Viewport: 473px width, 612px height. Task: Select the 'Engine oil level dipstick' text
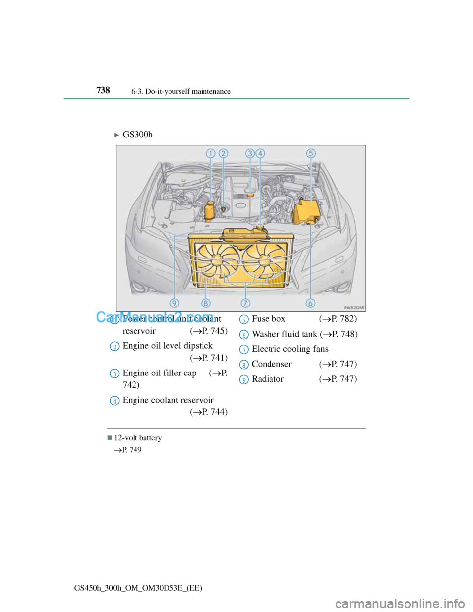coord(168,346)
